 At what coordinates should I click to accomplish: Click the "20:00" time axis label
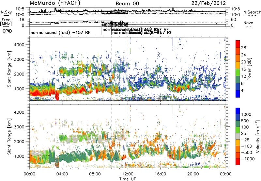[193, 174]
